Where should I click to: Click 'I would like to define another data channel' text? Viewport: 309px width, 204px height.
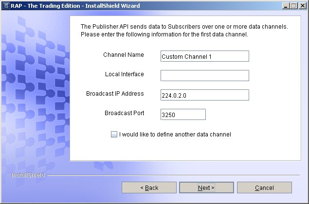tap(175, 135)
